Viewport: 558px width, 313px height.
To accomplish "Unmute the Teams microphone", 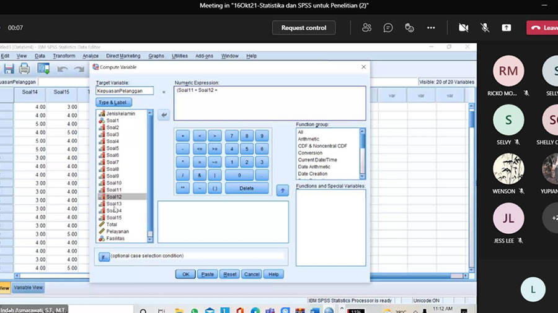I will [x=485, y=28].
